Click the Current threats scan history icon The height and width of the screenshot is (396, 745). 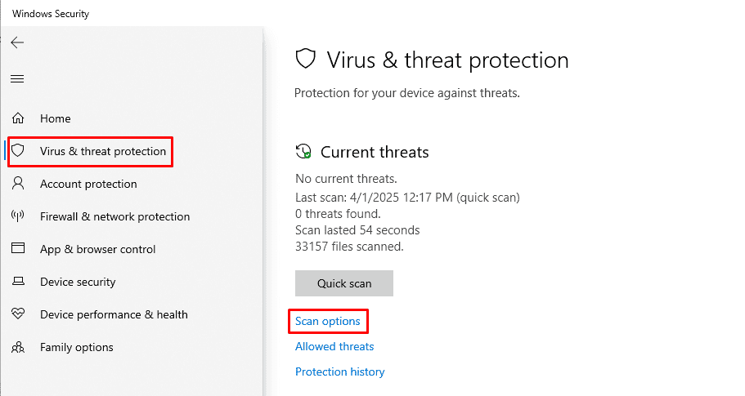[x=303, y=152]
